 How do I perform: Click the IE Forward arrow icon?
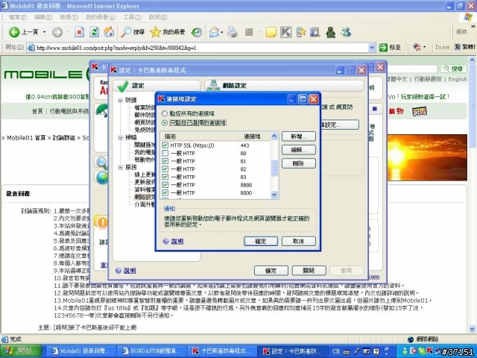pyautogui.click(x=57, y=32)
